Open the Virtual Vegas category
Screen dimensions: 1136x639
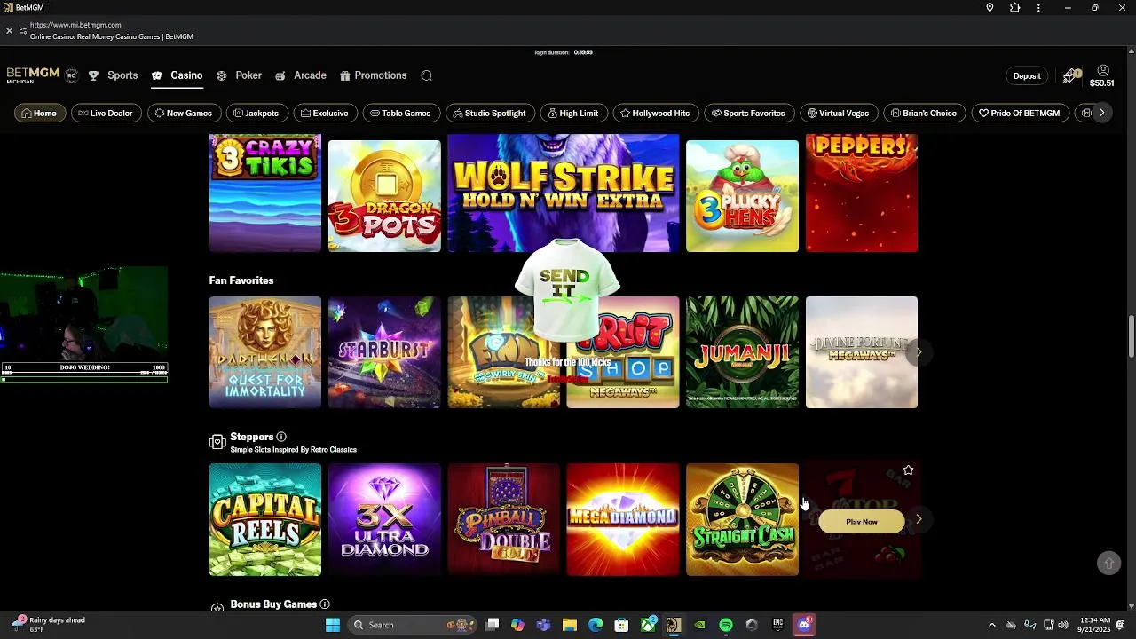click(839, 114)
